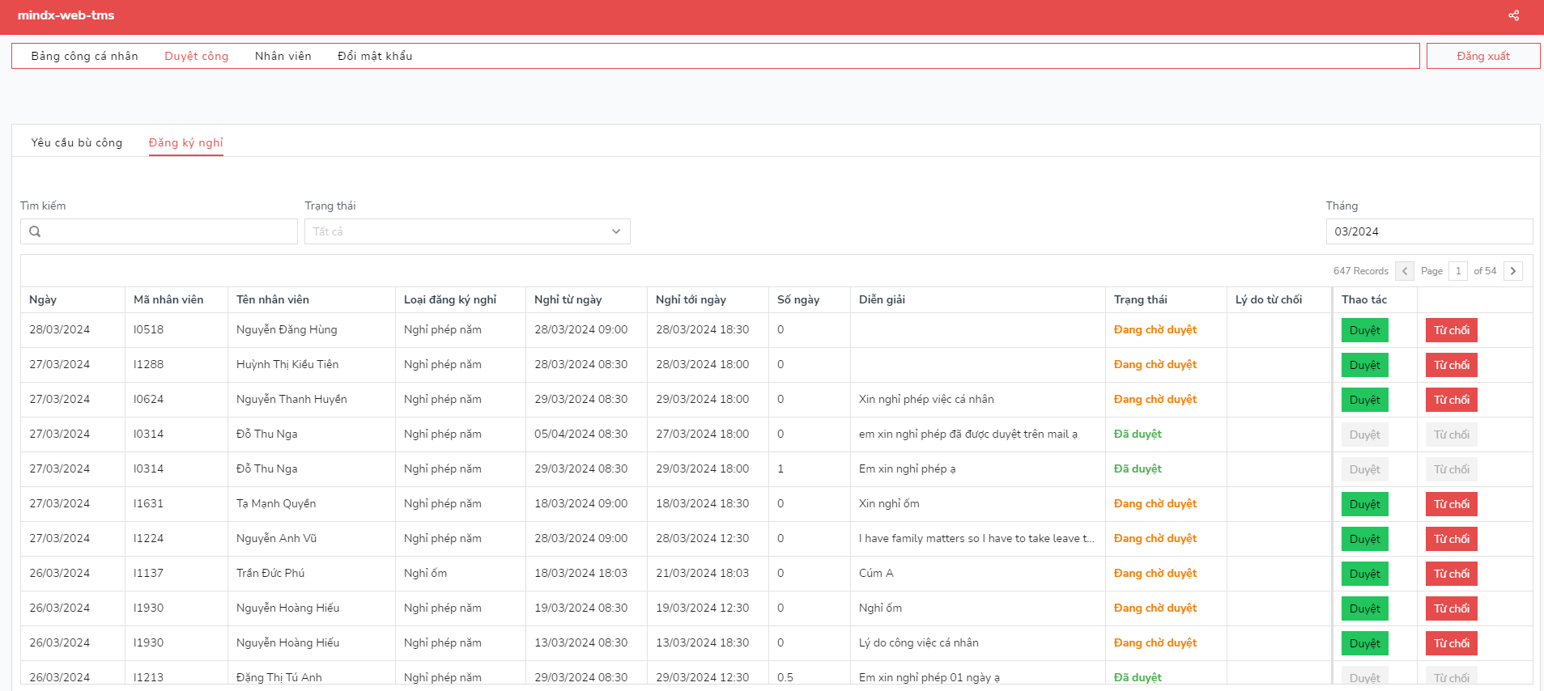Switch to Yêu cầu bù công tab

click(x=77, y=142)
